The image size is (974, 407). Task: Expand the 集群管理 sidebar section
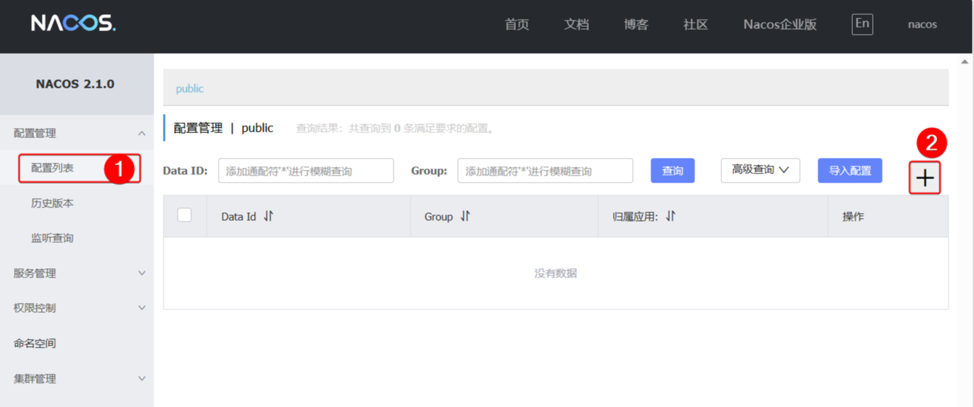tap(76, 379)
